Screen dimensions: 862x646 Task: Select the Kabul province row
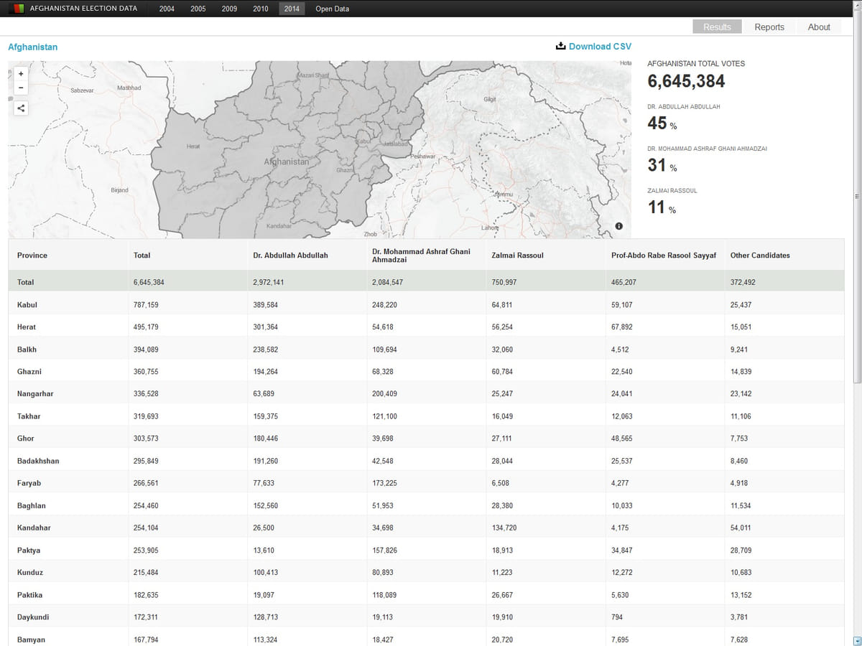click(x=27, y=305)
